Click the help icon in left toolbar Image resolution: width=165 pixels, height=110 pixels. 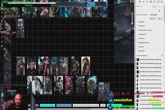[2, 46]
